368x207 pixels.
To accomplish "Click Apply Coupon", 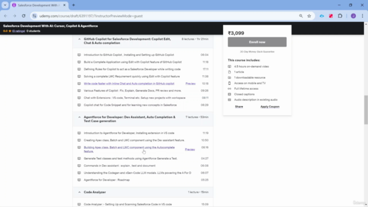I will pyautogui.click(x=270, y=106).
